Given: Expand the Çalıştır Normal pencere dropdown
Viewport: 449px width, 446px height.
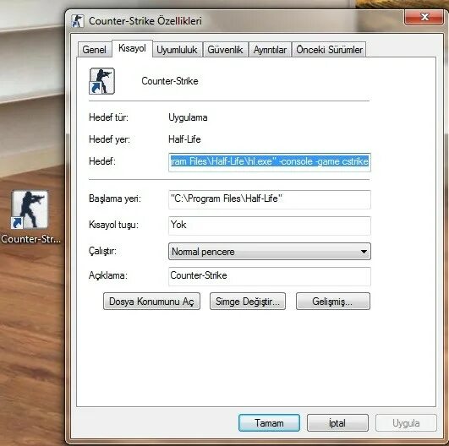Looking at the screenshot, I should coord(270,252).
